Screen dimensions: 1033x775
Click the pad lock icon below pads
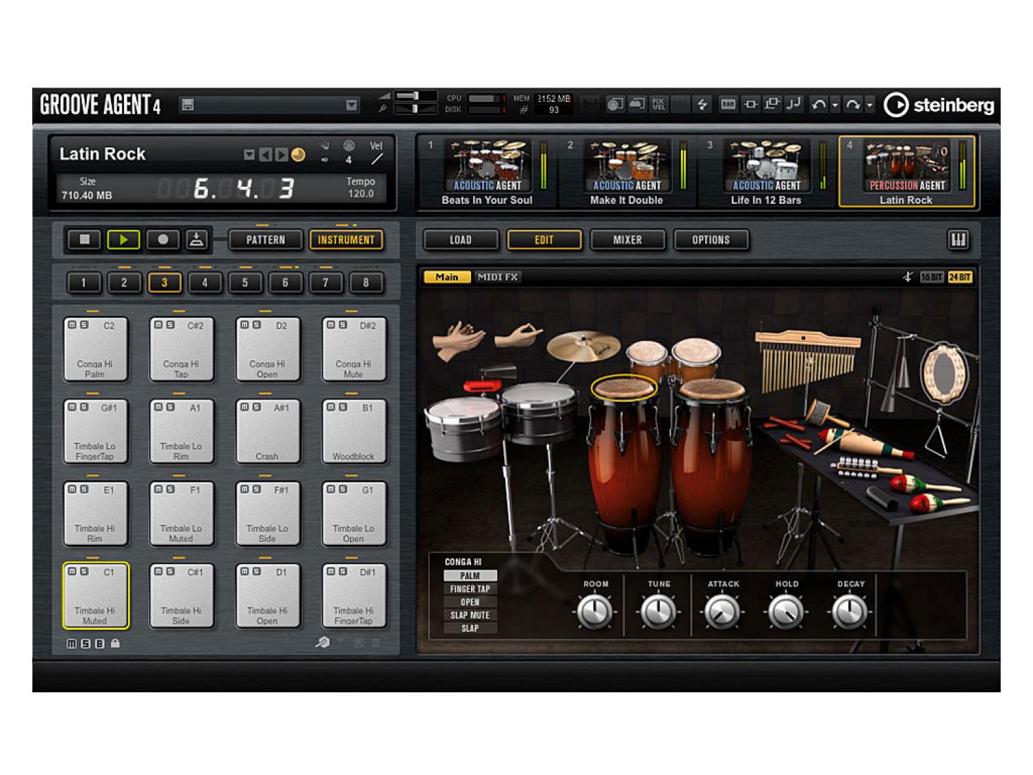(115, 643)
